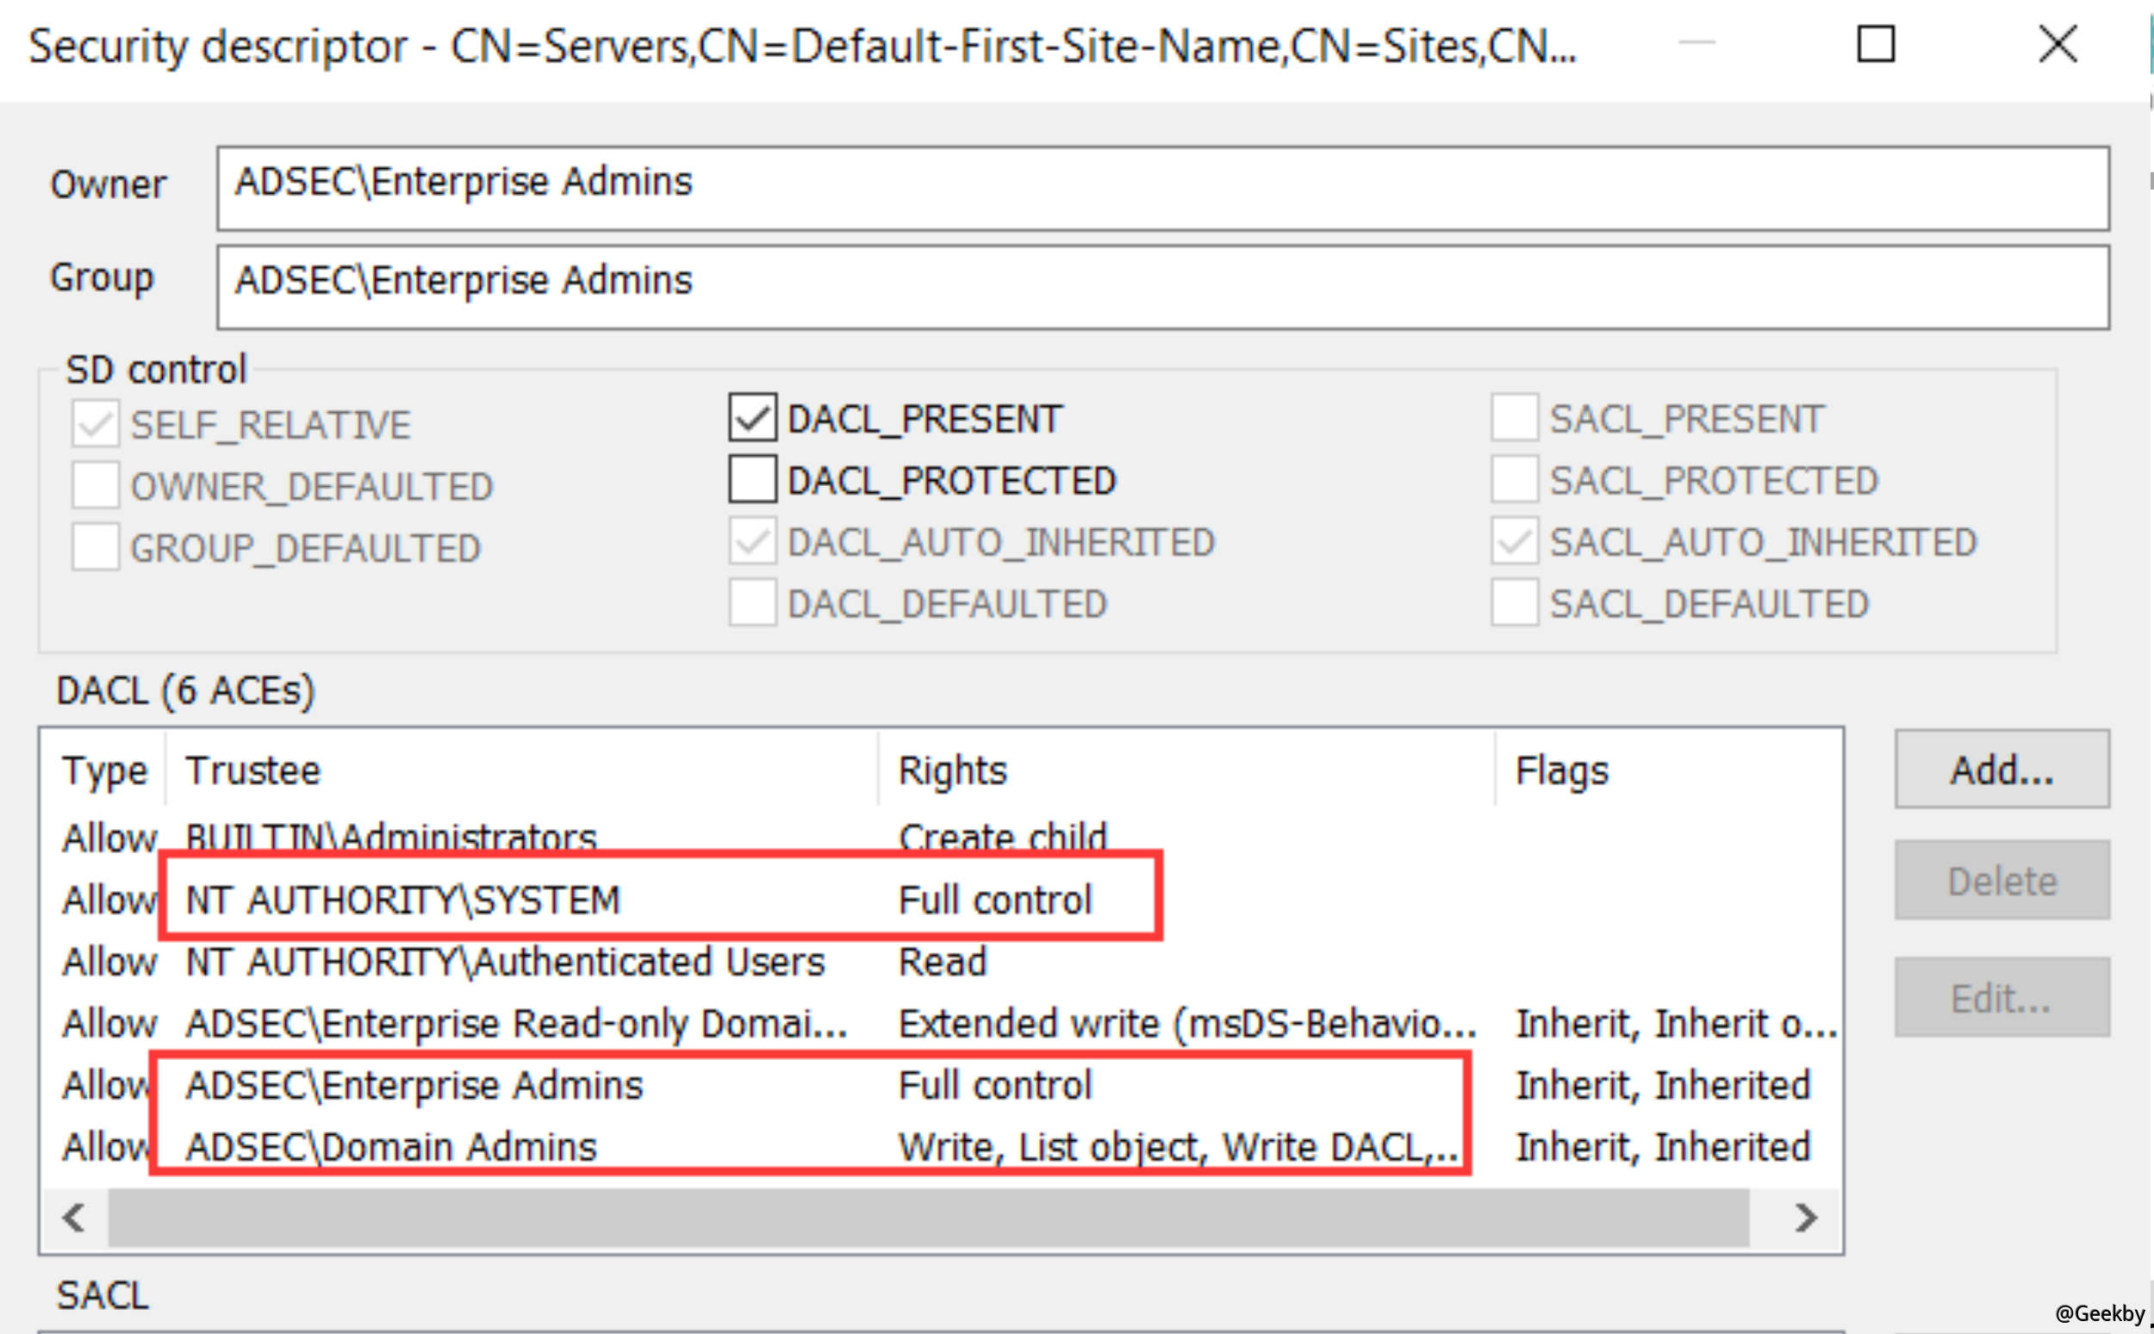This screenshot has height=1334, width=2154.
Task: Click the Add... button for DACL
Action: pos(2001,770)
